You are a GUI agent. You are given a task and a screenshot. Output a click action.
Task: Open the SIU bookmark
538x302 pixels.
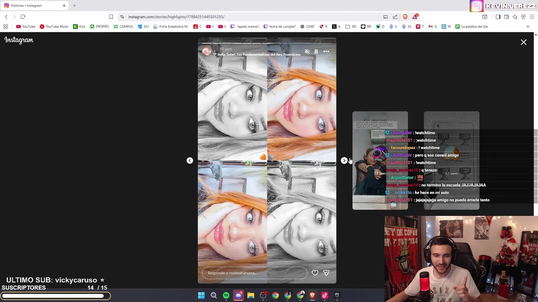point(143,26)
